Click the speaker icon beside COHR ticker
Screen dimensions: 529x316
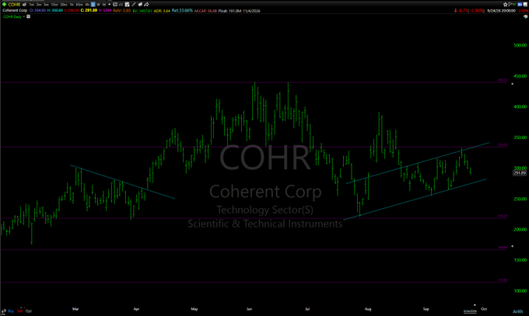pyautogui.click(x=25, y=5)
